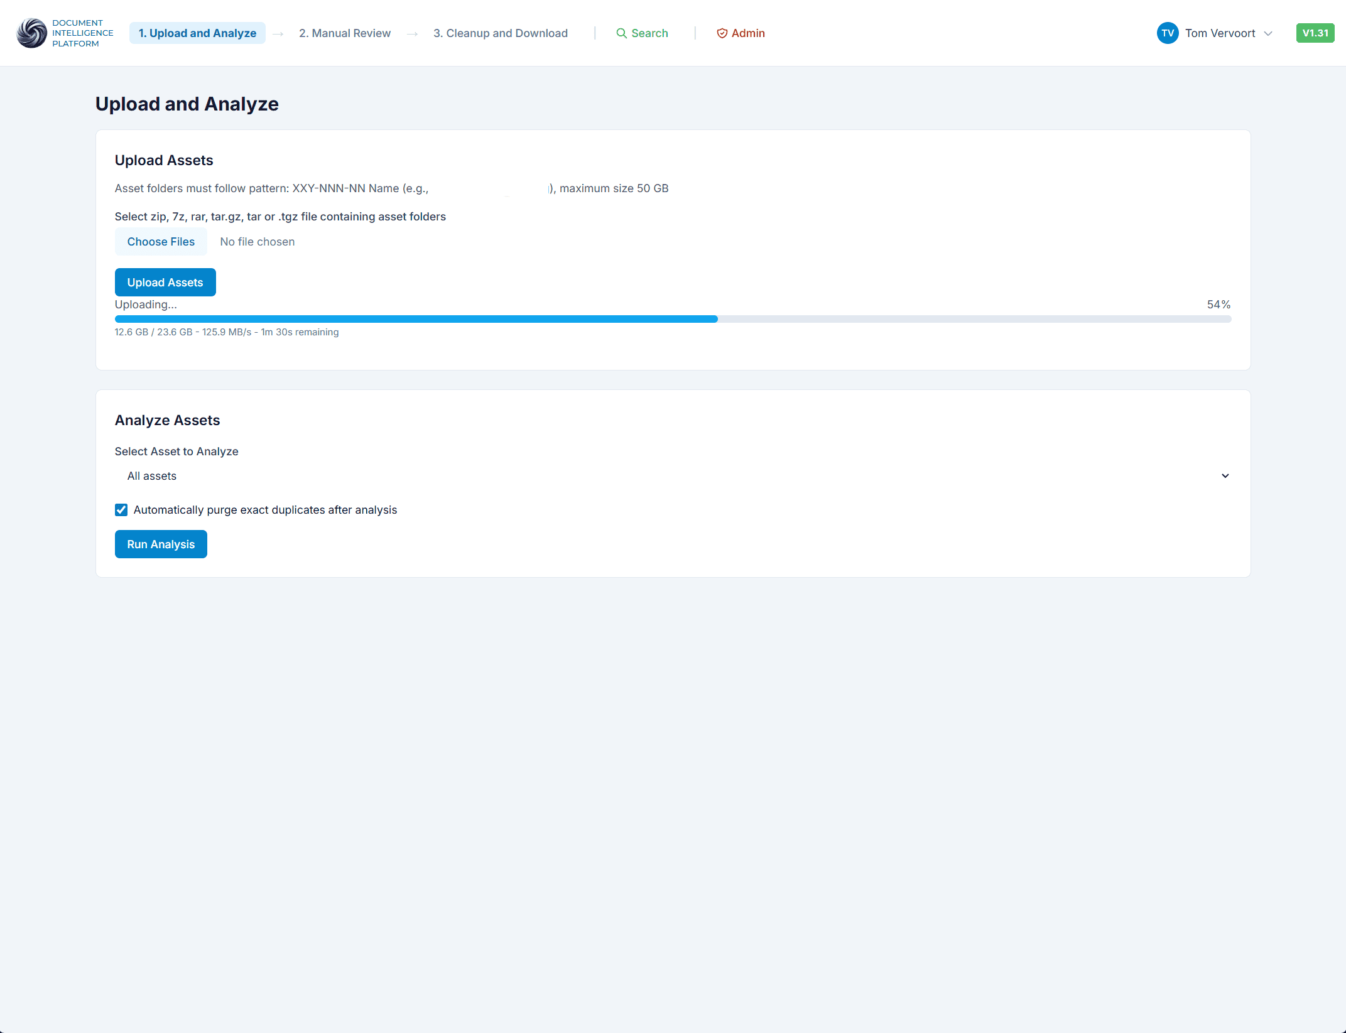
Task: Click the shield icon beside Admin
Action: pyautogui.click(x=722, y=33)
